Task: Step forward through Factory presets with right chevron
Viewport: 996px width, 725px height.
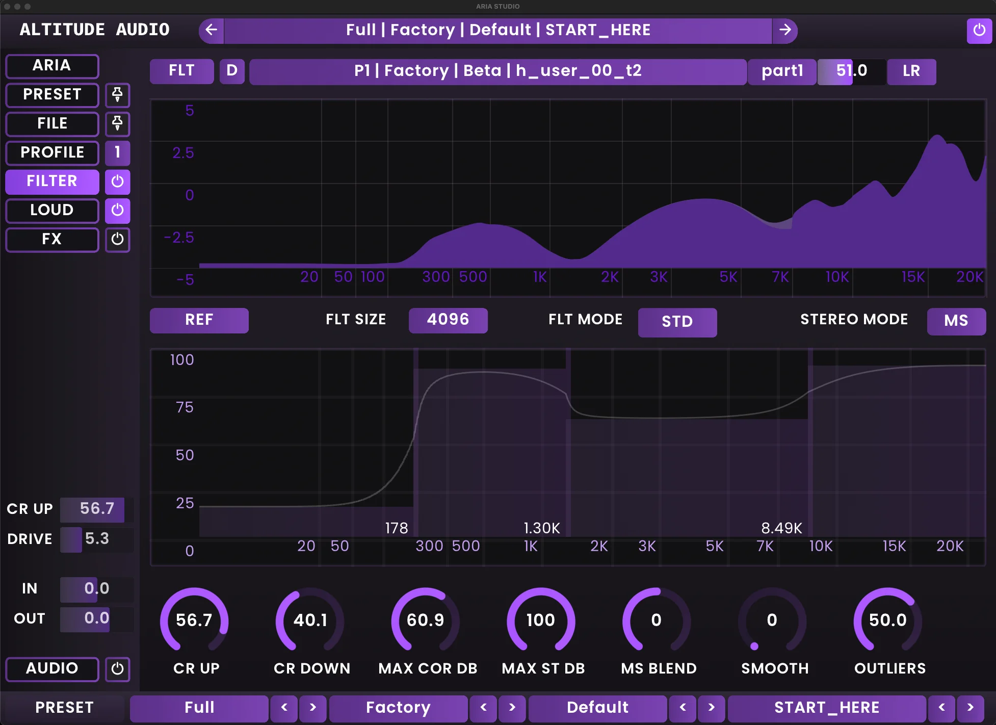Action: pyautogui.click(x=512, y=708)
